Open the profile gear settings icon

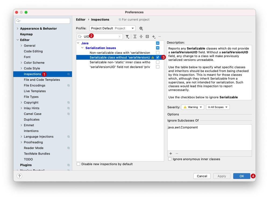click(141, 28)
